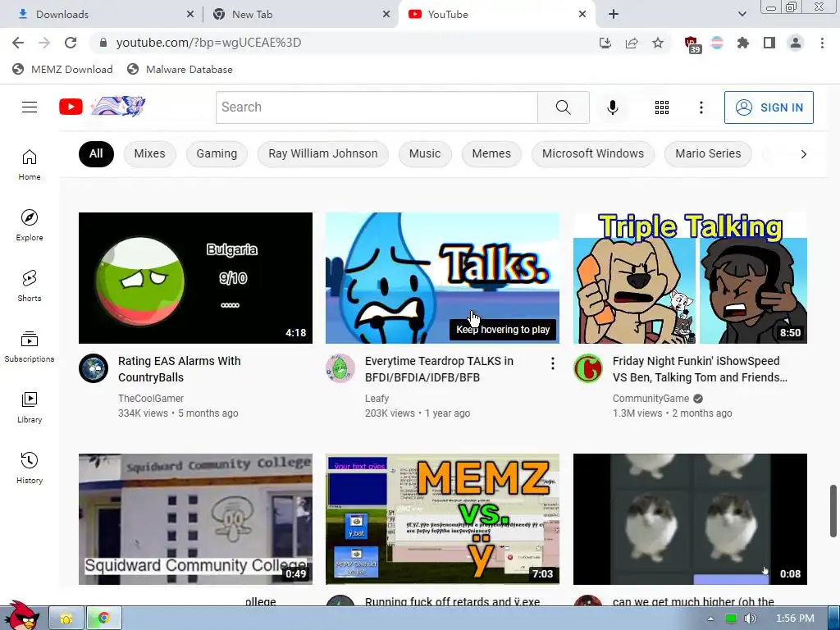Toggle the browser side panel icon
This screenshot has width=840, height=630.
[769, 43]
